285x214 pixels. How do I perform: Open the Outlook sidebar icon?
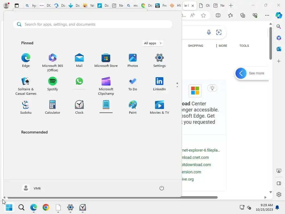coord(279,49)
